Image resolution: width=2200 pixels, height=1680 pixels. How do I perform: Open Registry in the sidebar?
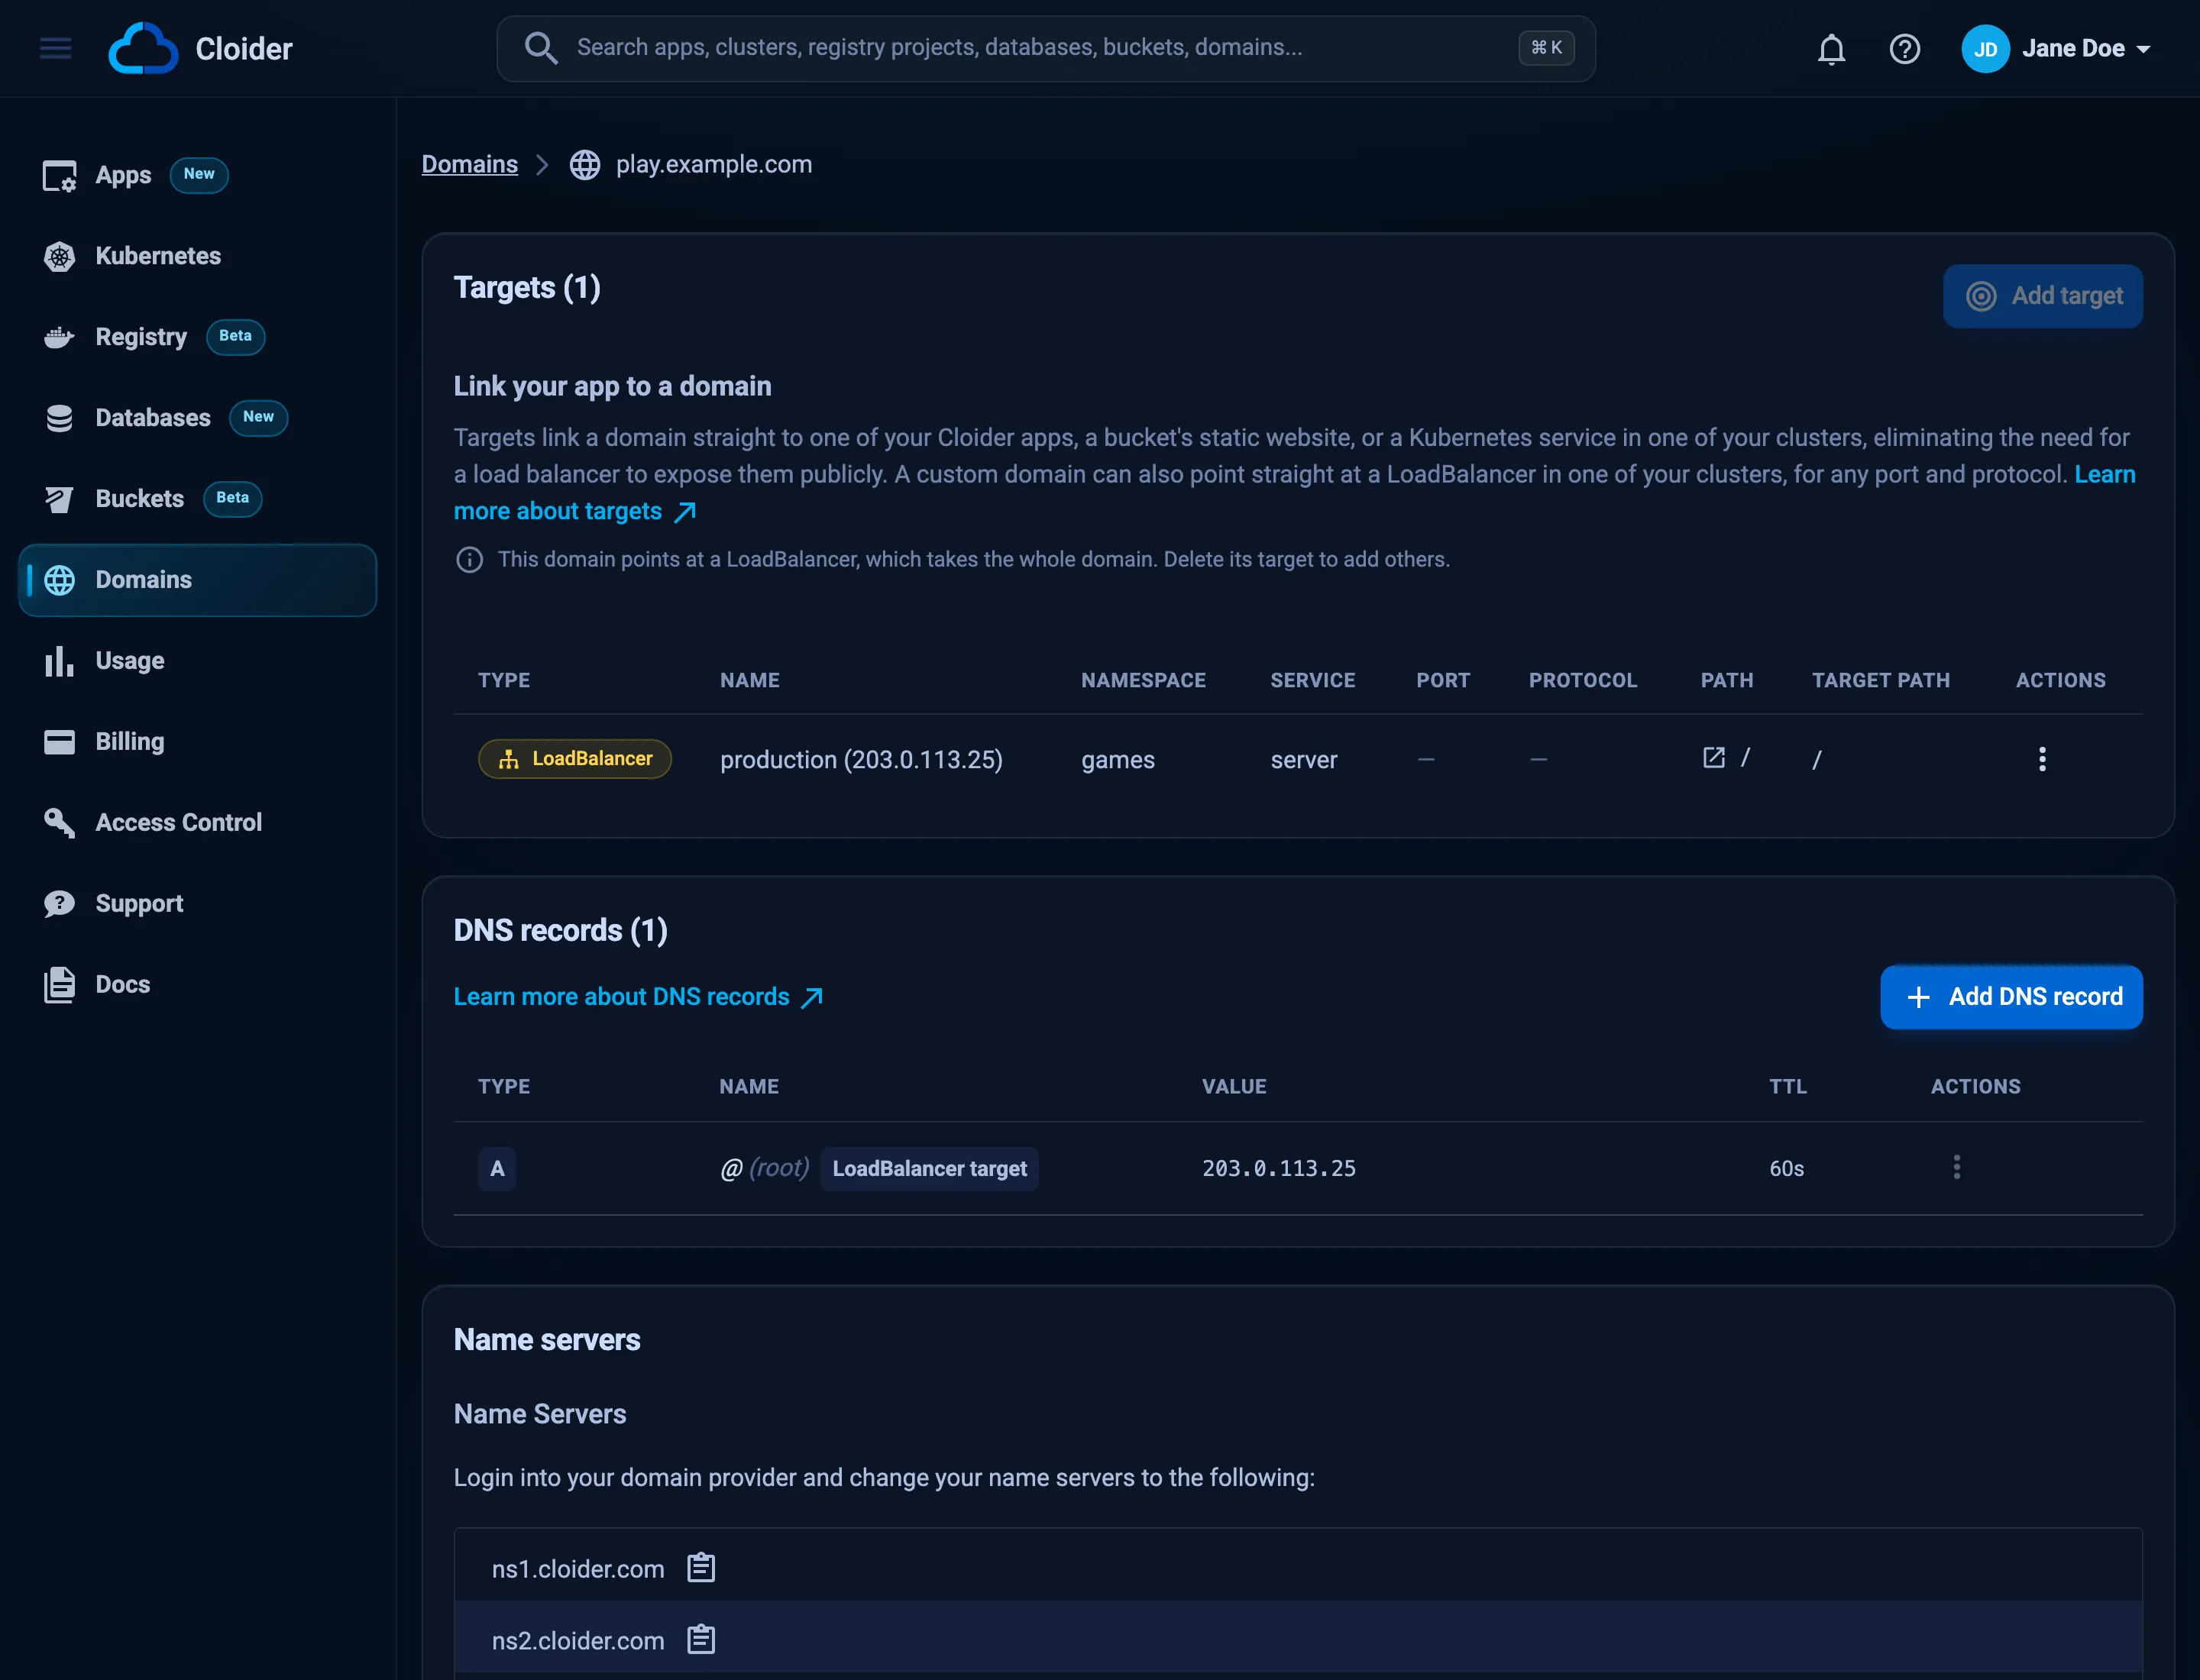(x=197, y=337)
